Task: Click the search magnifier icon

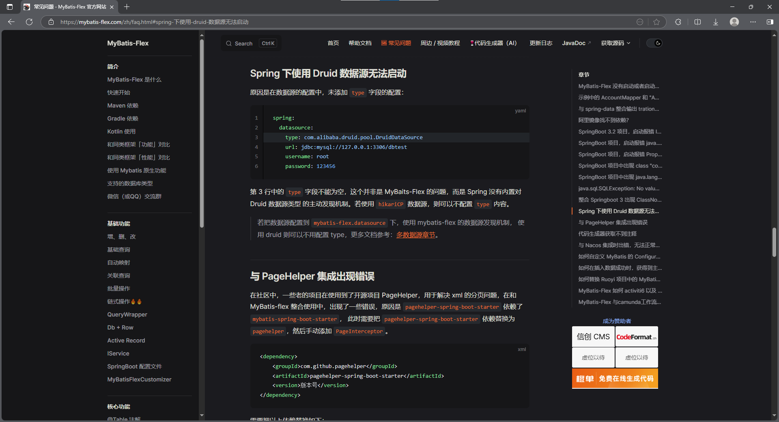Action: (229, 43)
